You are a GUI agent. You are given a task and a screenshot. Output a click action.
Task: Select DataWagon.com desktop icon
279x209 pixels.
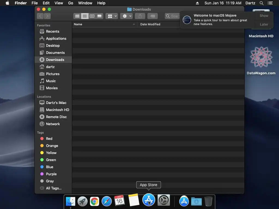pos(261,61)
